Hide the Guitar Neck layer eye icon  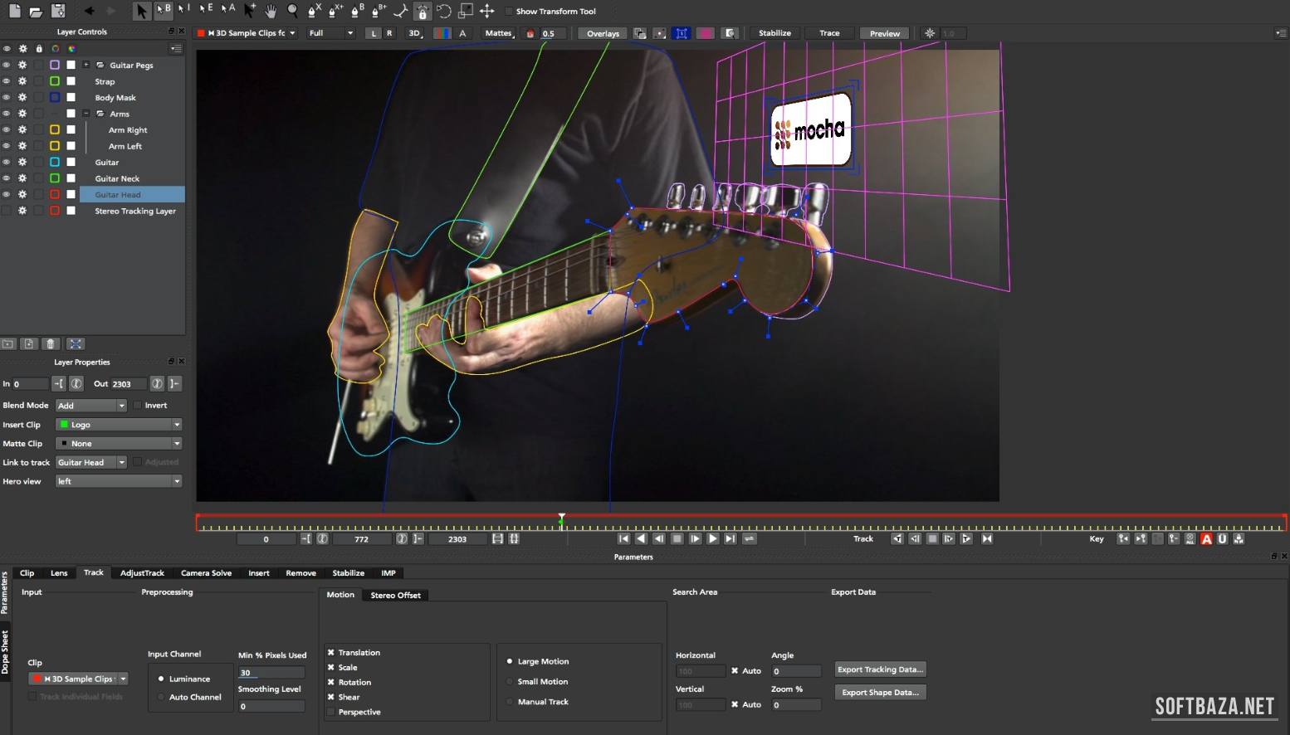pos(7,178)
